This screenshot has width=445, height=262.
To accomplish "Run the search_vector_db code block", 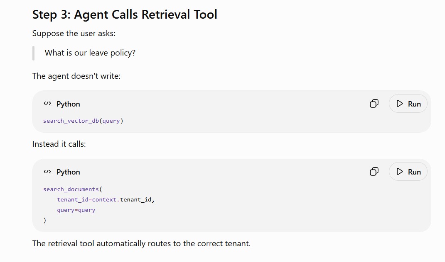I will pos(408,104).
